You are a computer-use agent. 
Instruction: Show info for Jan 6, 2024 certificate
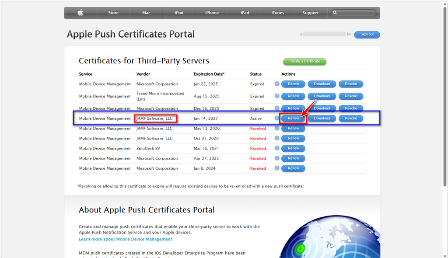coord(277,168)
